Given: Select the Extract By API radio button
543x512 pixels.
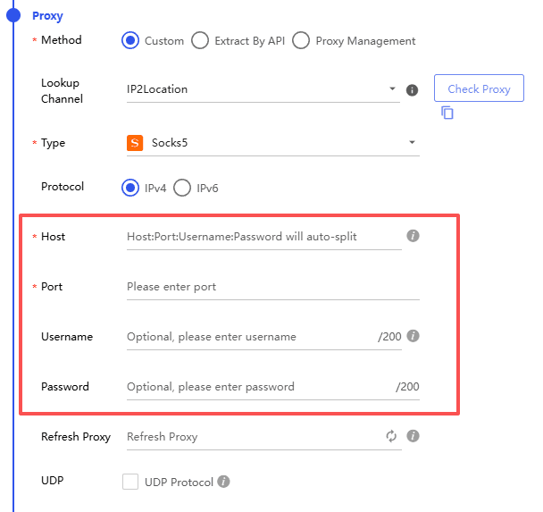Looking at the screenshot, I should [x=200, y=40].
